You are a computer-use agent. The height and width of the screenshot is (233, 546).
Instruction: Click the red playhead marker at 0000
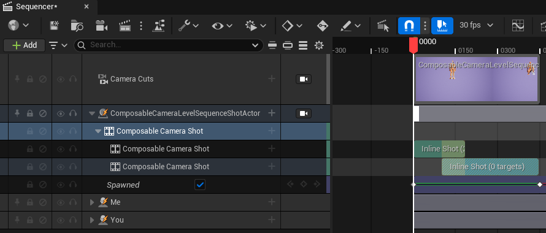413,45
